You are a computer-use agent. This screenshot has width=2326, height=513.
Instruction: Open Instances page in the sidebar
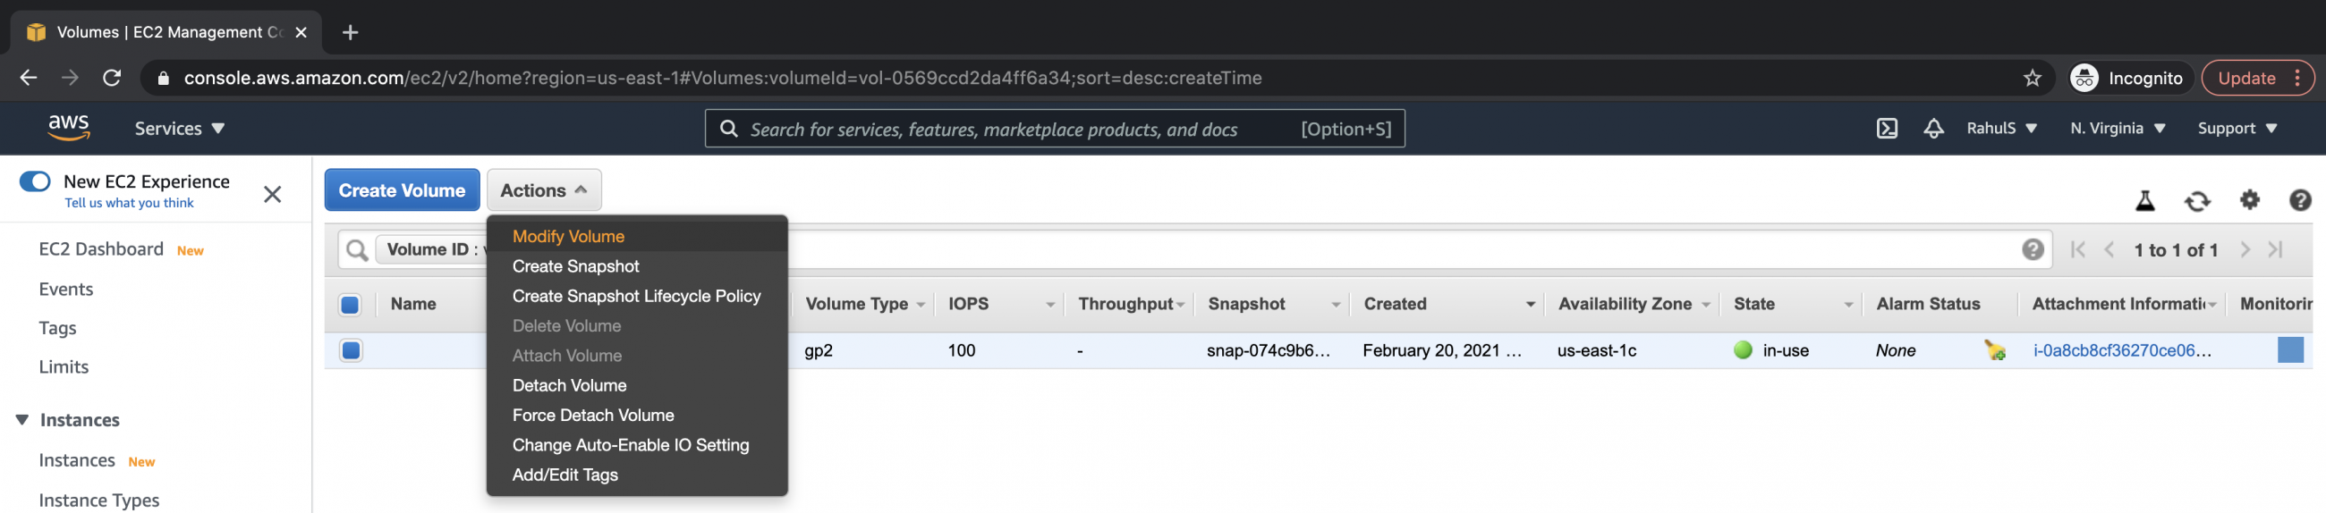(77, 459)
